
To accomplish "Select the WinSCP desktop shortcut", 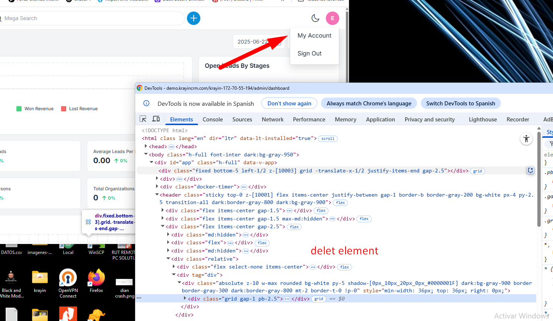I will click(x=96, y=250).
